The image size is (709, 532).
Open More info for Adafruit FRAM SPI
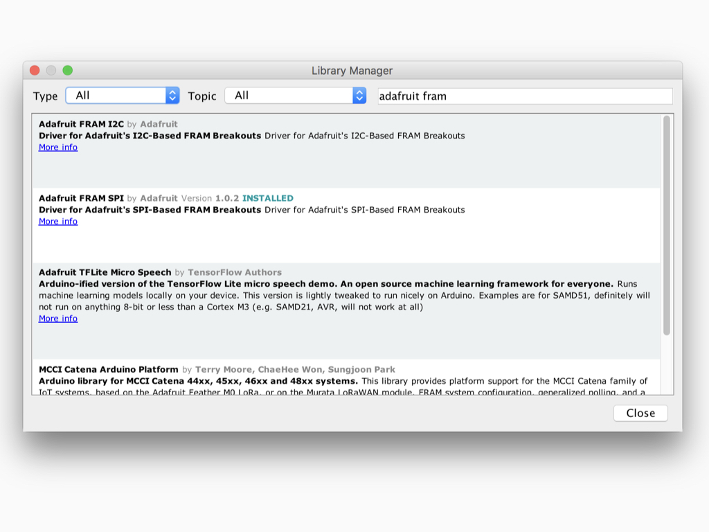point(58,222)
